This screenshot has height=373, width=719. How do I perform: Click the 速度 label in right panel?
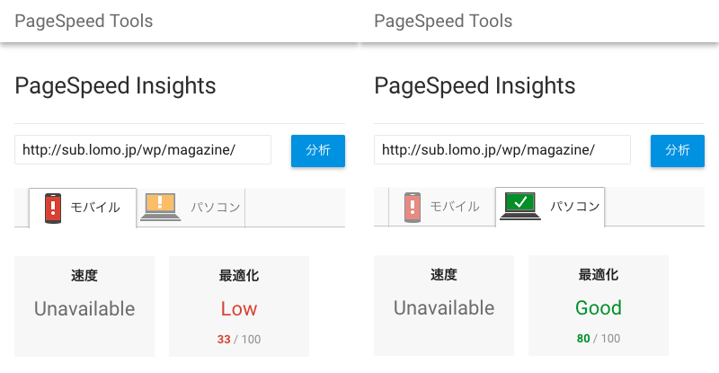444,274
